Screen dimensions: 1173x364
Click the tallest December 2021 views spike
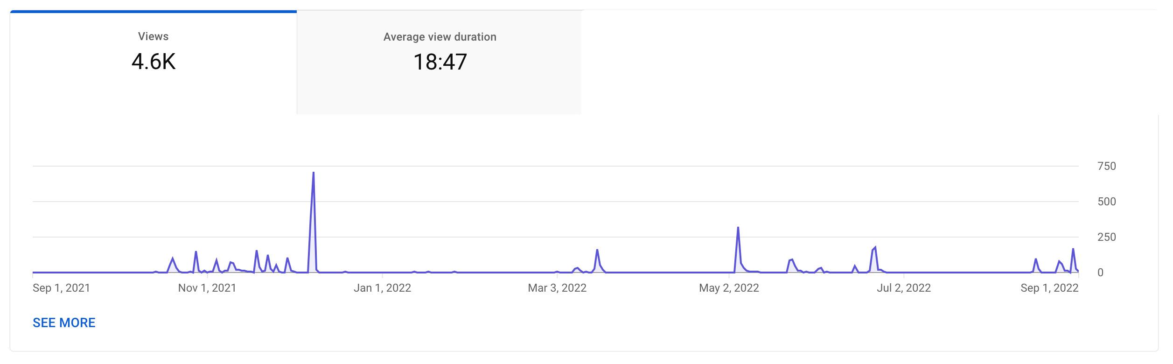click(x=313, y=174)
